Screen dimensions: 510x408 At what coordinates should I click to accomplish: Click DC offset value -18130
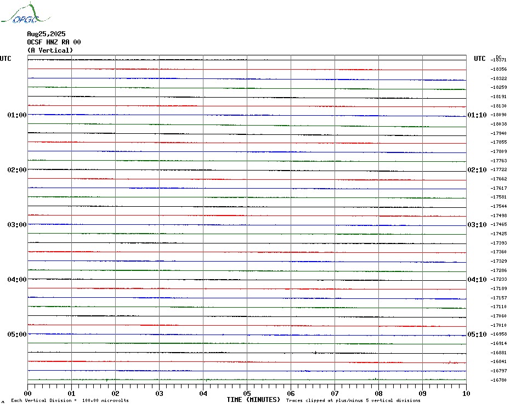[x=498, y=106]
